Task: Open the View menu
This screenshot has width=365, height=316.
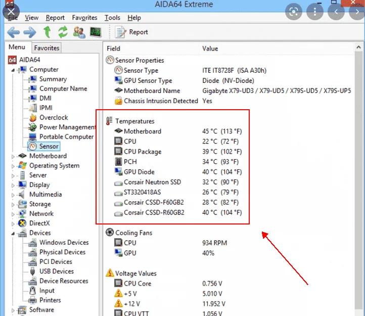Action: click(x=31, y=18)
